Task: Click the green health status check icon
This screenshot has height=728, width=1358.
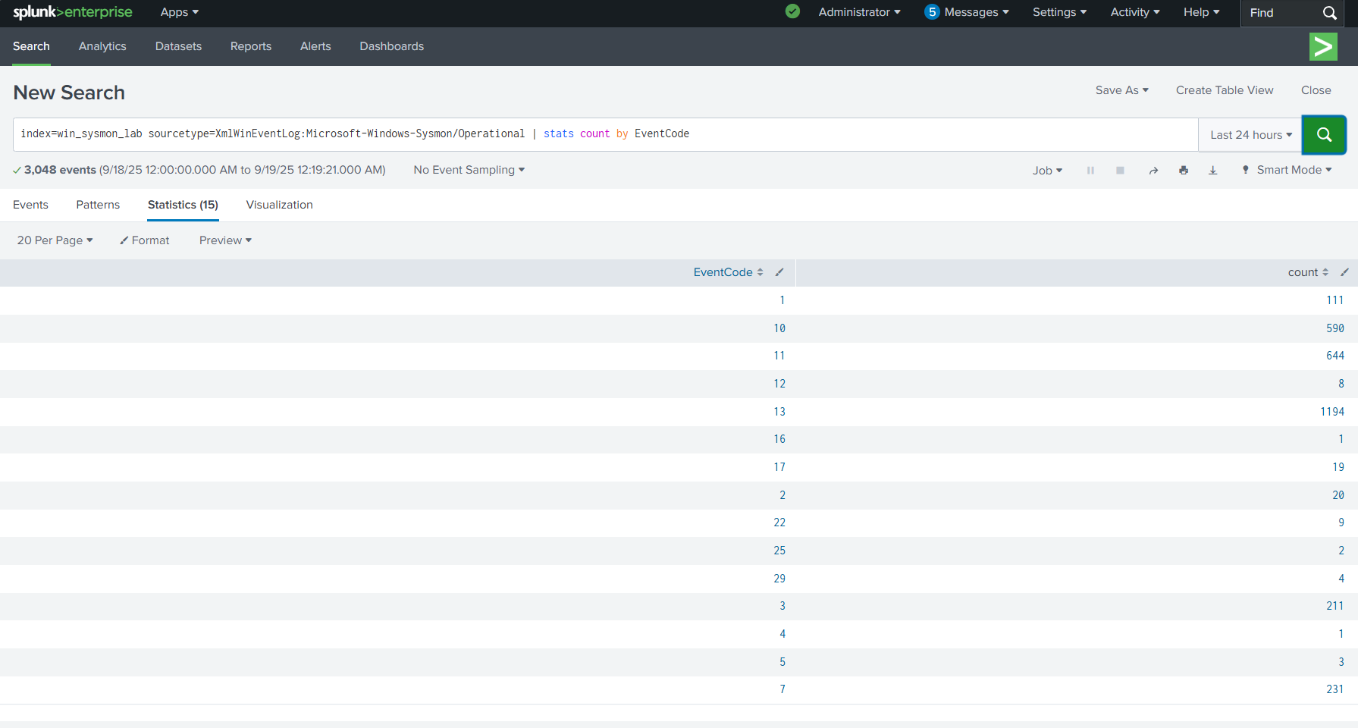Action: [x=792, y=11]
